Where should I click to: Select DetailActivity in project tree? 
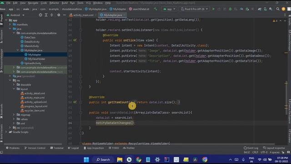click(x=32, y=41)
